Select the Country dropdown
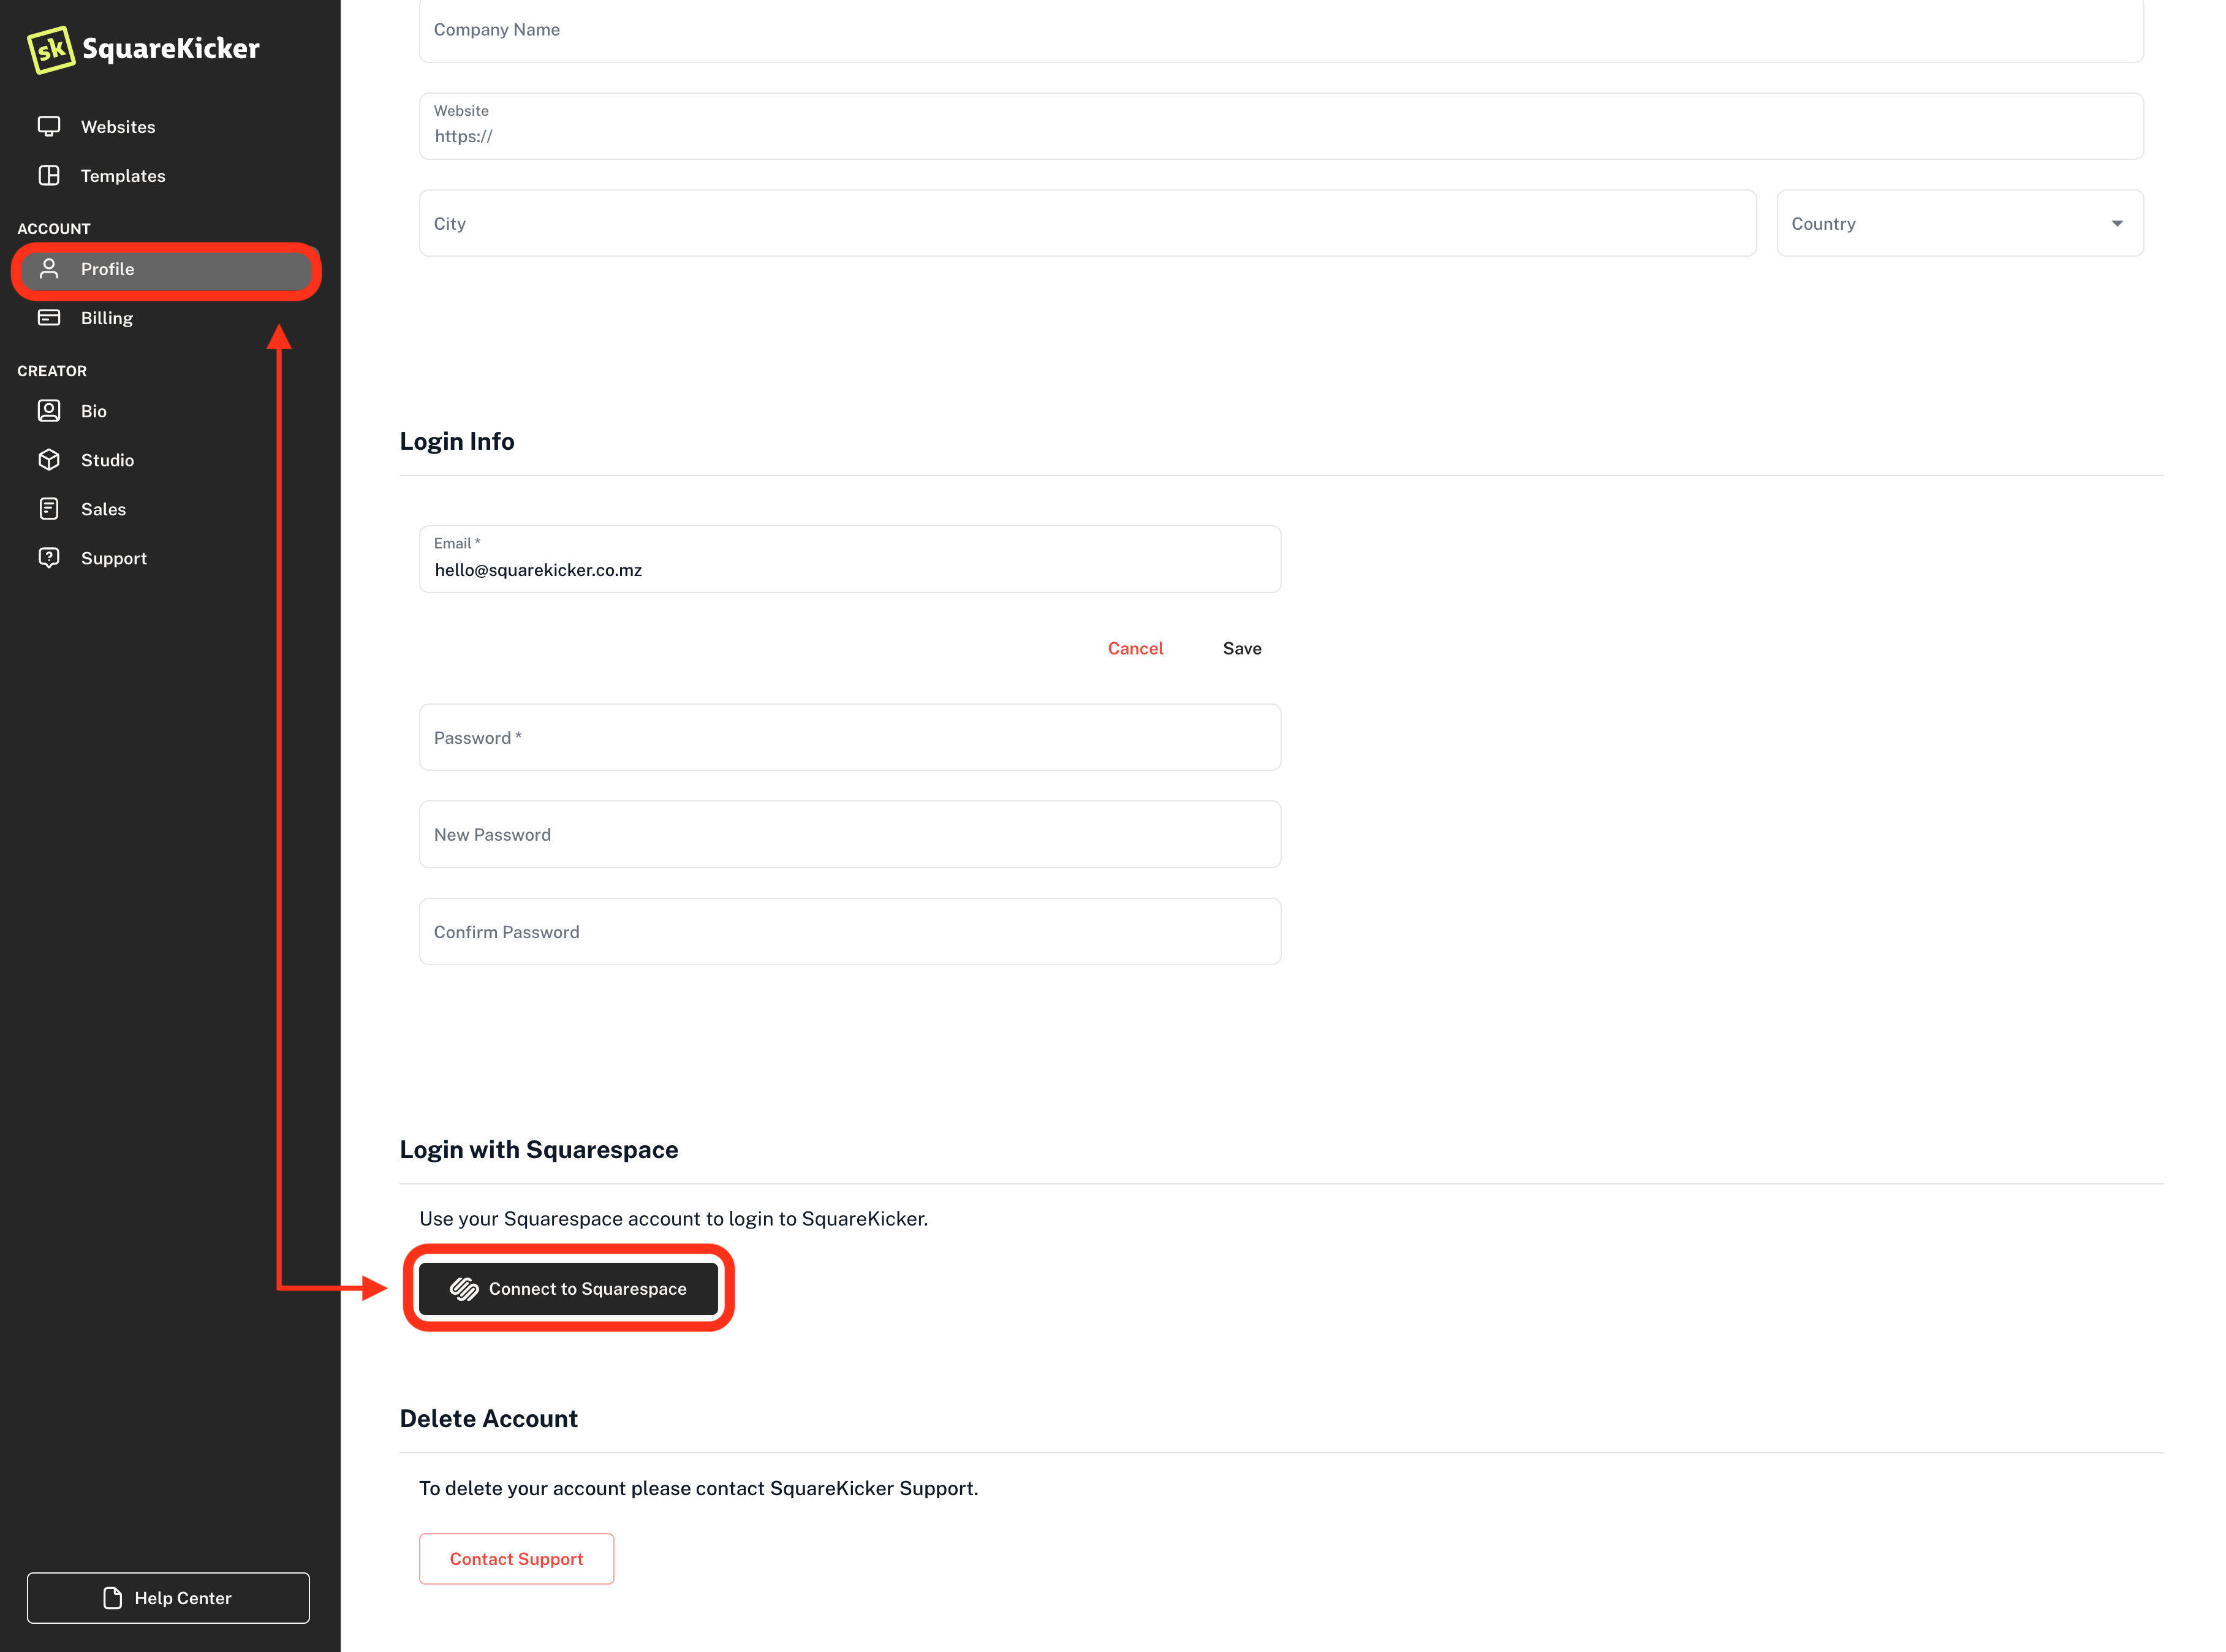 coord(1961,222)
